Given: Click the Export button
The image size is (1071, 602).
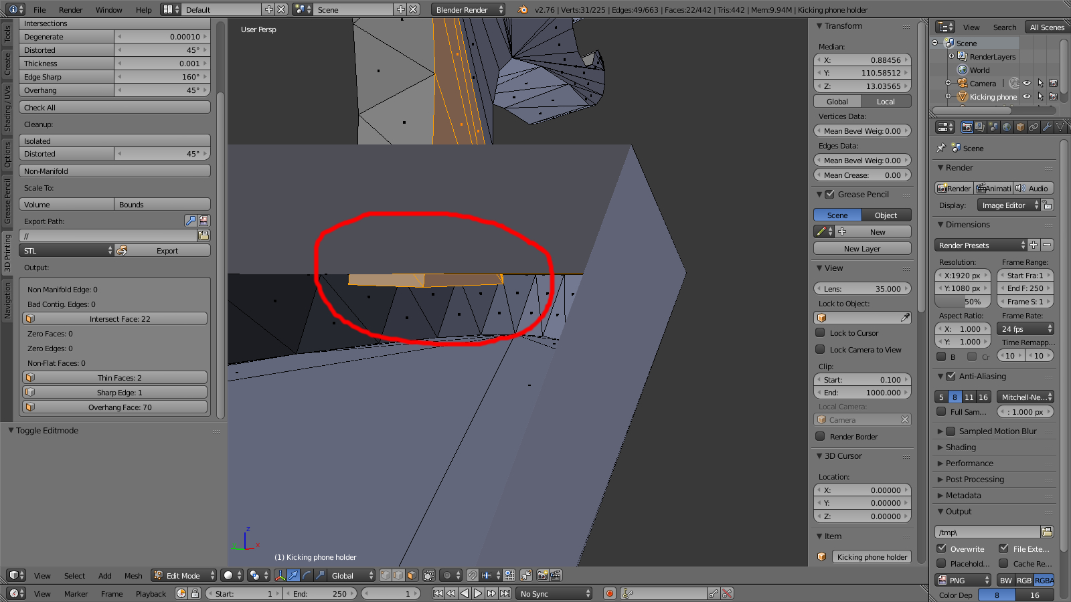Looking at the screenshot, I should coord(163,251).
